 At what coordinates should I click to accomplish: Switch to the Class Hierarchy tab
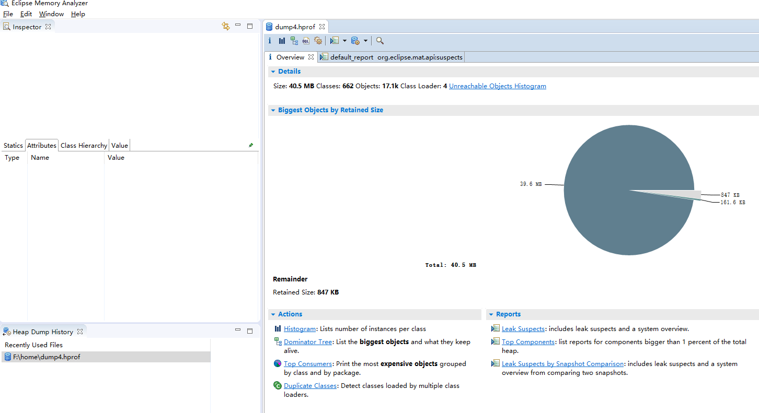pos(84,146)
